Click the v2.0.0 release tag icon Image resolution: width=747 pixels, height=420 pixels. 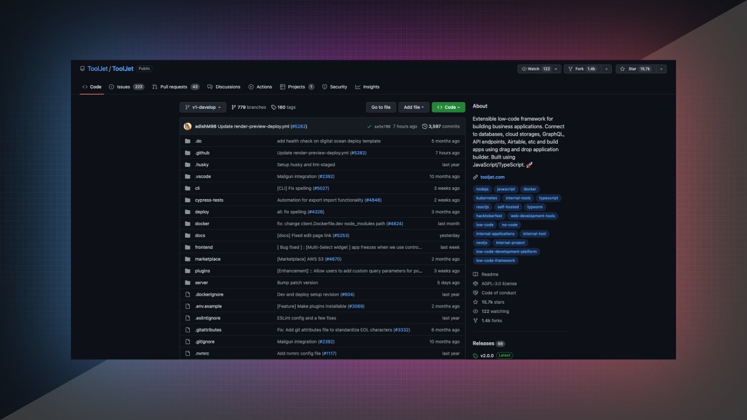(x=476, y=356)
